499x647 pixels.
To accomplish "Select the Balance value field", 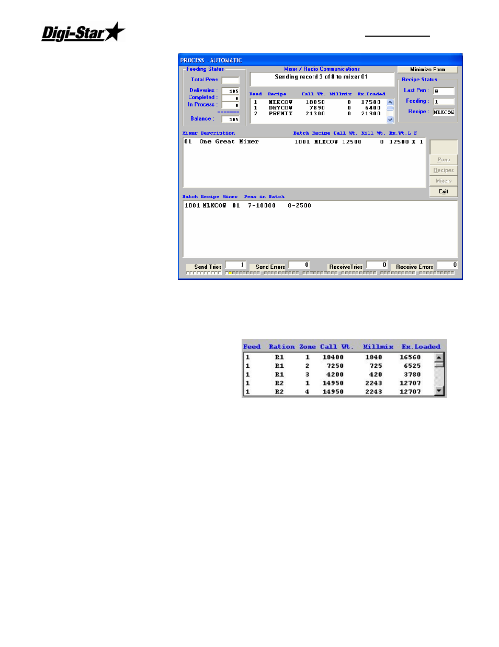I will 230,119.
